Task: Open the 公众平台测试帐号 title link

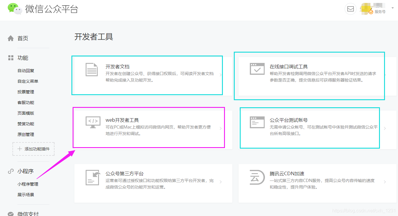Action: pos(288,120)
